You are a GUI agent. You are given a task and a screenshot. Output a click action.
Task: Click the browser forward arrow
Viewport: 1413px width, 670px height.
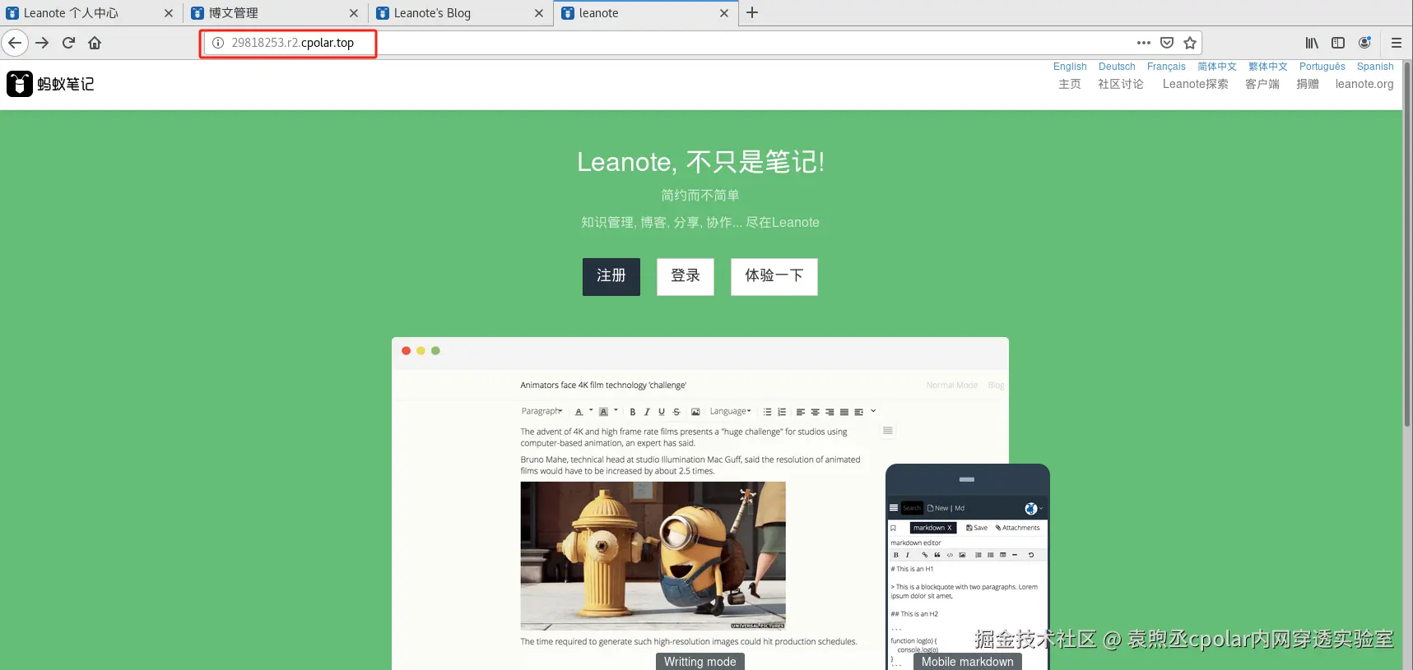click(42, 43)
